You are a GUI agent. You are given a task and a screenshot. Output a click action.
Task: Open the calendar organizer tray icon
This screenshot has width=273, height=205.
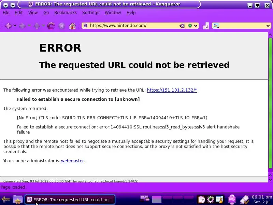pyautogui.click(x=219, y=200)
